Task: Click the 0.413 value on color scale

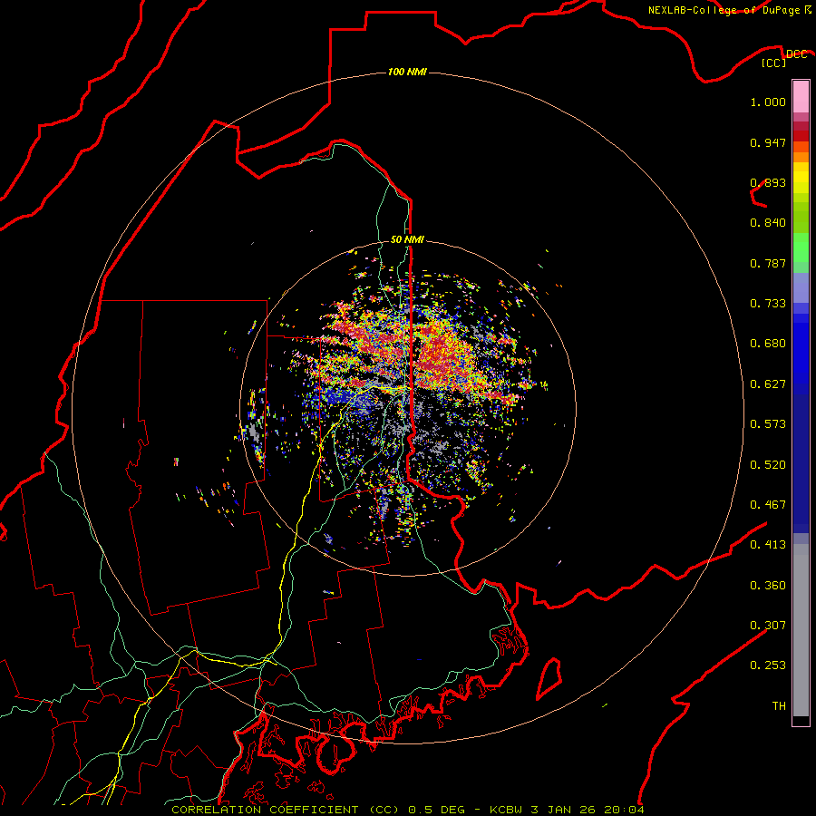Action: 768,545
